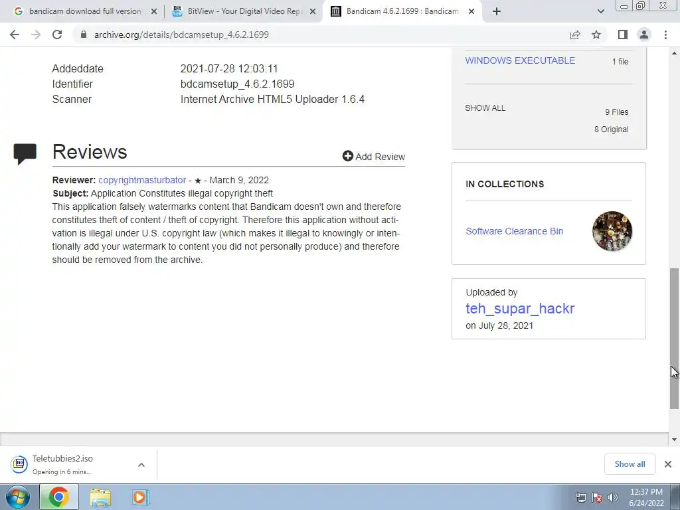View site info via the lock icon
The width and height of the screenshot is (680, 510).
[x=84, y=35]
